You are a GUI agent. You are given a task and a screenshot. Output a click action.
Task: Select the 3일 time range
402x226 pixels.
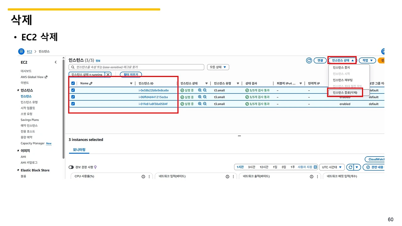point(284,167)
